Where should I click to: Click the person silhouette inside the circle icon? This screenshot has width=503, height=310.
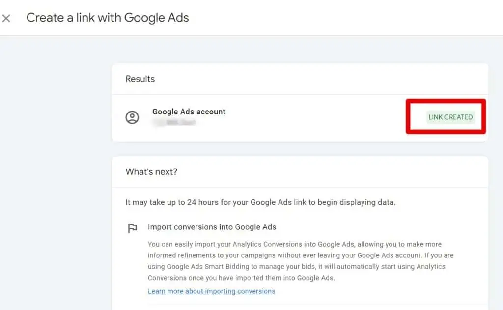[x=132, y=117]
